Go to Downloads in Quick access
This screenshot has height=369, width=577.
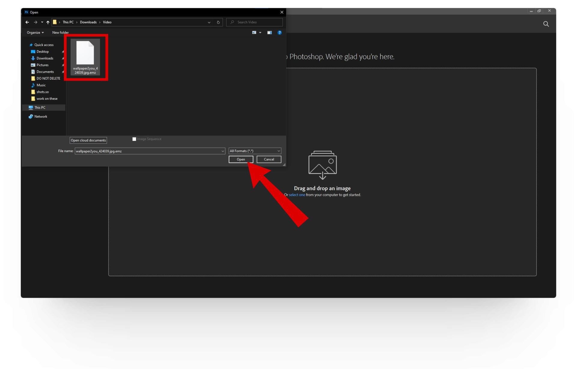tap(45, 58)
